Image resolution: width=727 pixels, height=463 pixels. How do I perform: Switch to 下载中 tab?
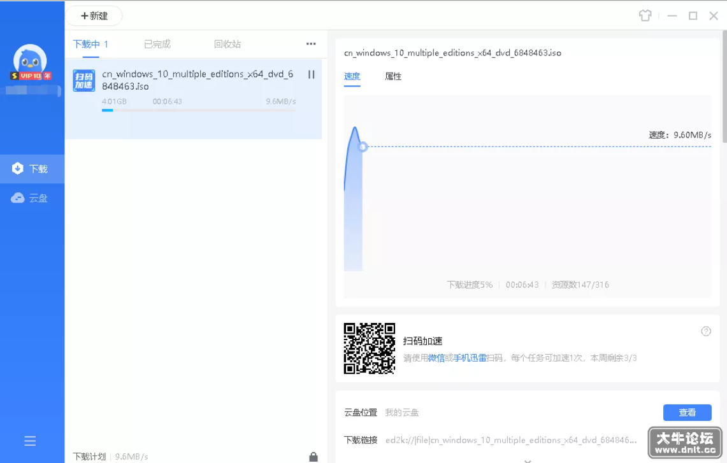pos(90,44)
